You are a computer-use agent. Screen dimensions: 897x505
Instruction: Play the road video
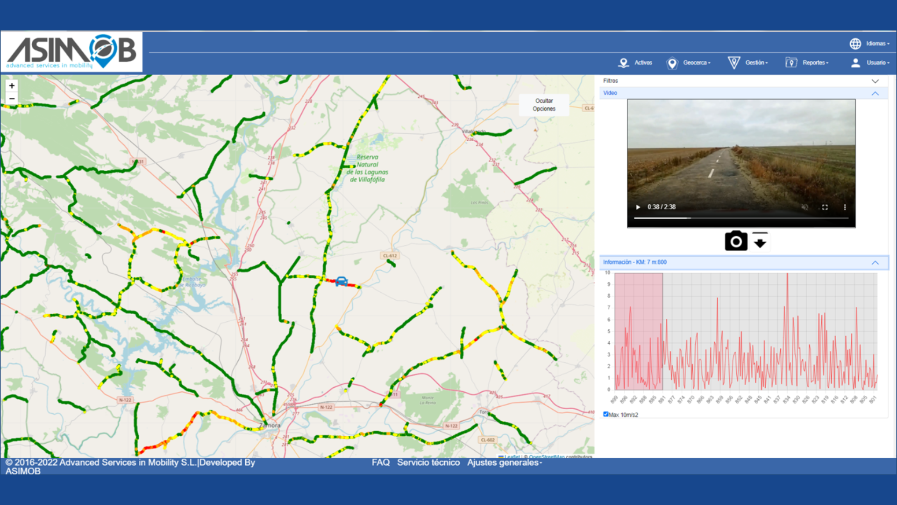638,207
